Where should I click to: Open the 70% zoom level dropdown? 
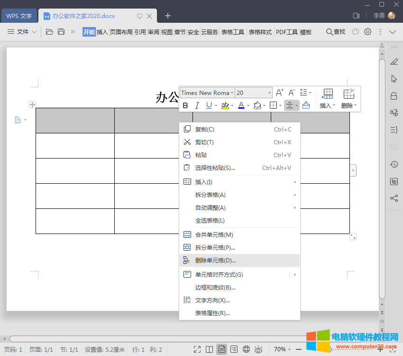click(283, 349)
